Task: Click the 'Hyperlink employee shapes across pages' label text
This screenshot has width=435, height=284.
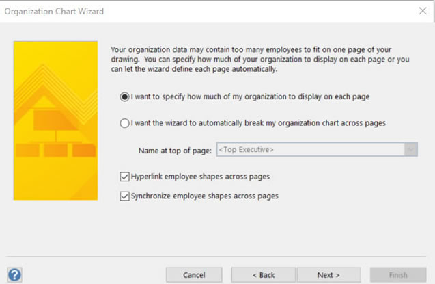Action: pos(200,177)
